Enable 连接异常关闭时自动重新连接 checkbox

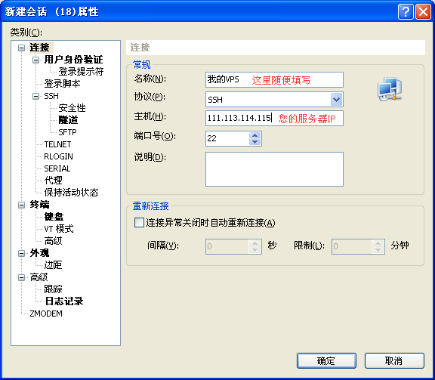click(x=139, y=223)
